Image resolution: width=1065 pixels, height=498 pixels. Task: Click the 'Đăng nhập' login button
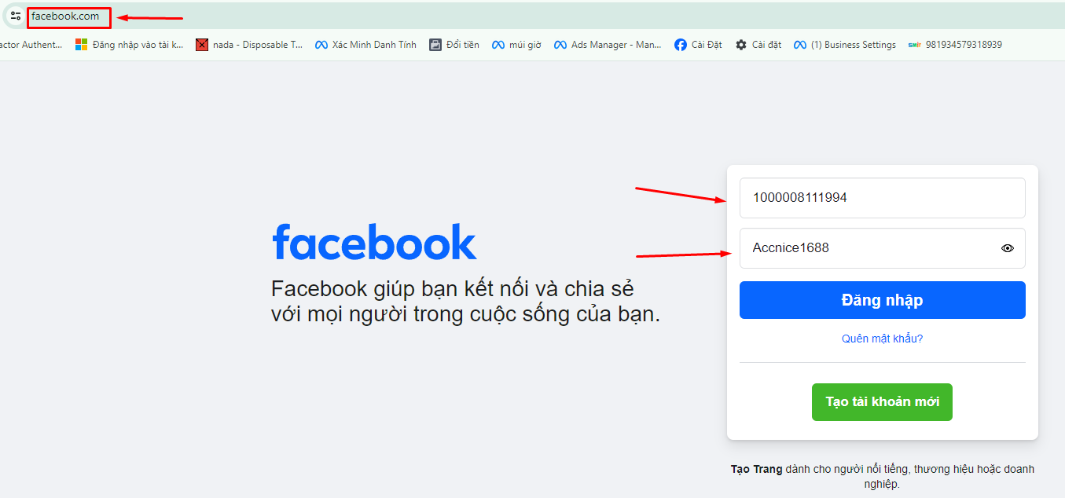(882, 300)
